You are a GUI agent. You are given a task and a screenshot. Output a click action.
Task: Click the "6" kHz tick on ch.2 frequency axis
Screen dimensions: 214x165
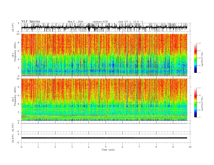(19, 95)
